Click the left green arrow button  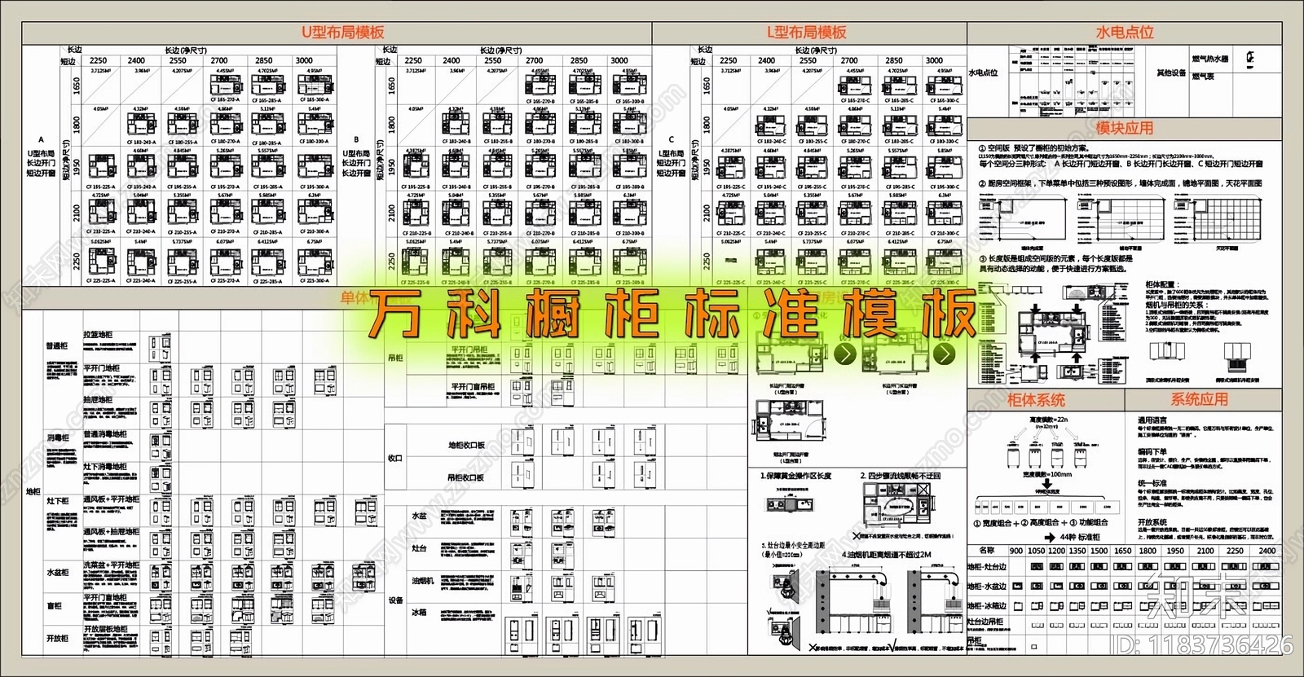point(845,354)
